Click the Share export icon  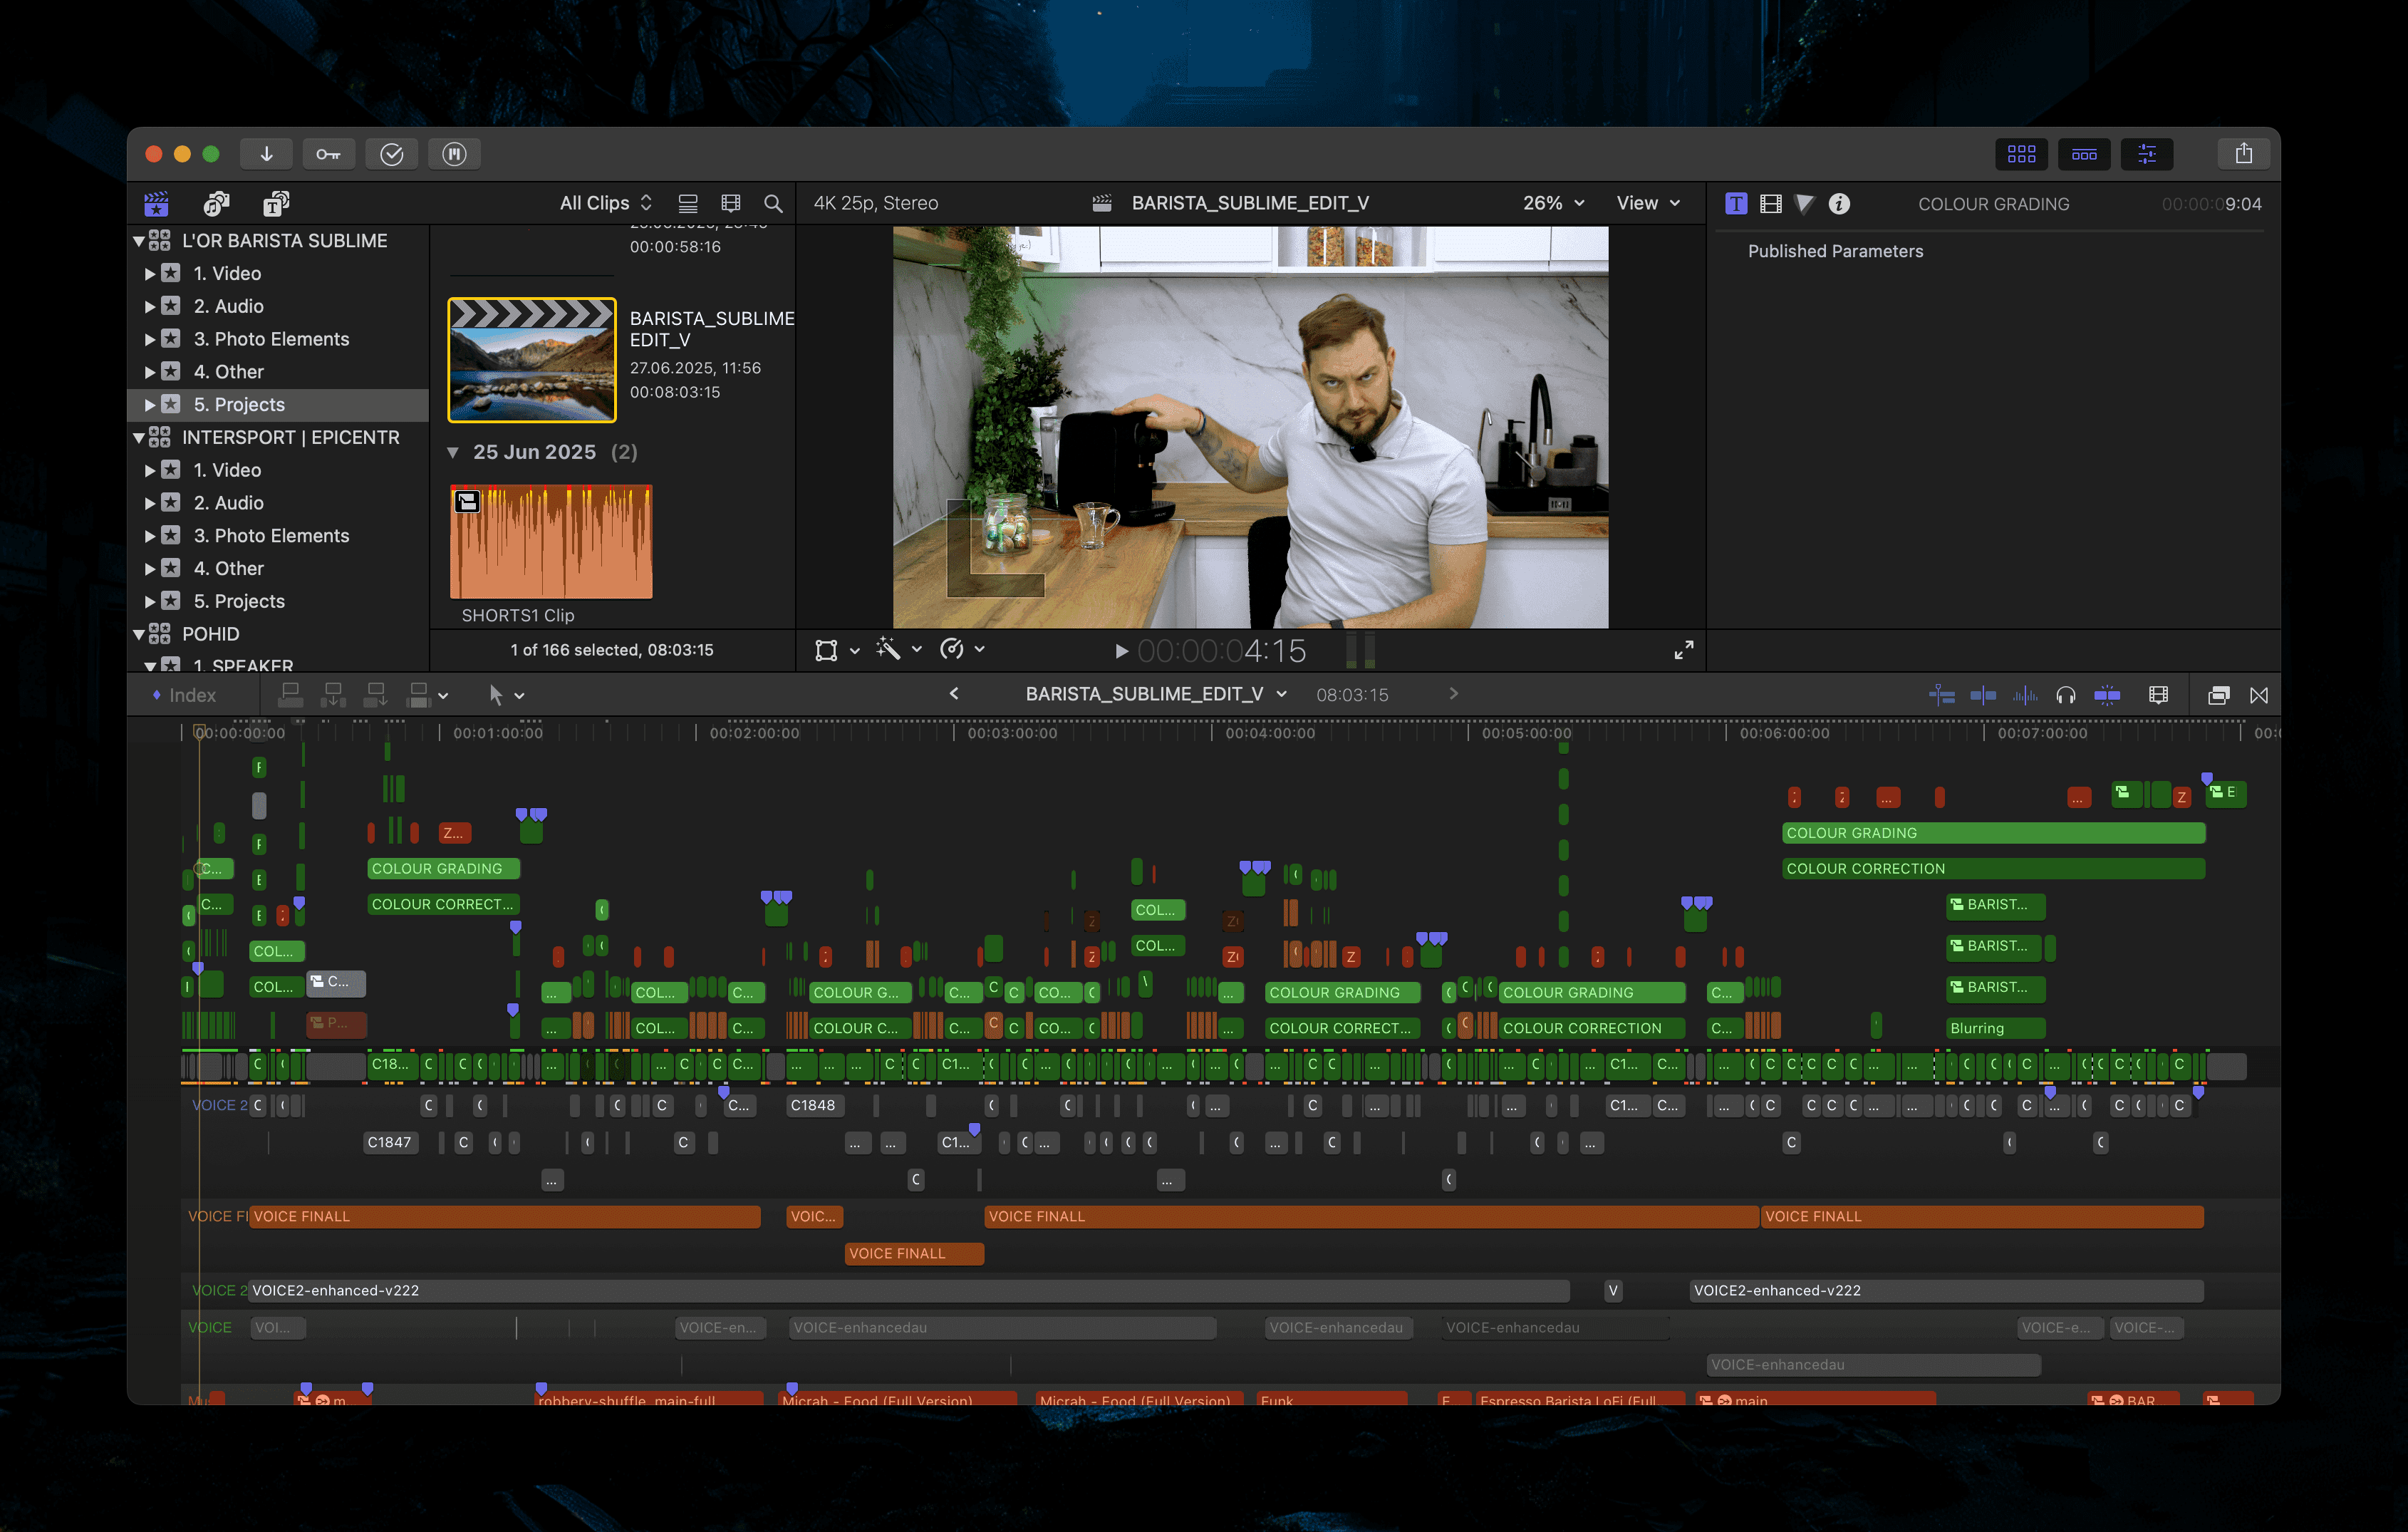click(x=2243, y=154)
